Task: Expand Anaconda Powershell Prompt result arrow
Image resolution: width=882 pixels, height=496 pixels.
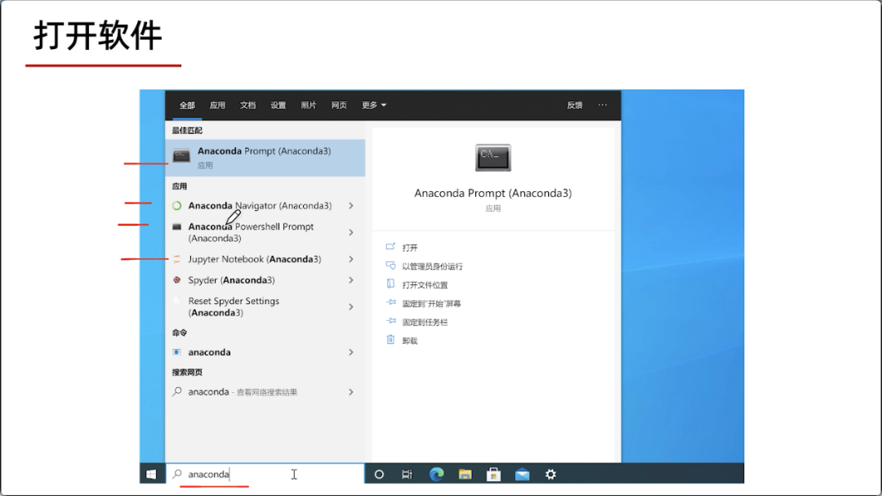Action: pyautogui.click(x=351, y=232)
